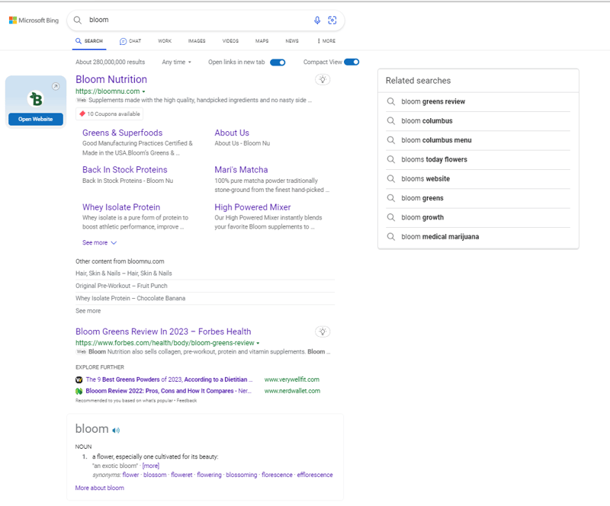Image resolution: width=610 pixels, height=506 pixels.
Task: Click the arrow icon on Bloom card
Action: pos(56,86)
